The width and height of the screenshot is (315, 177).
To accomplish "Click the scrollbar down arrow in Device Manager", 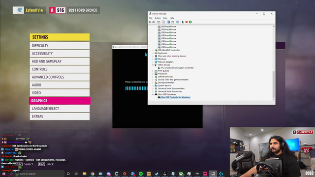I will click(x=274, y=99).
